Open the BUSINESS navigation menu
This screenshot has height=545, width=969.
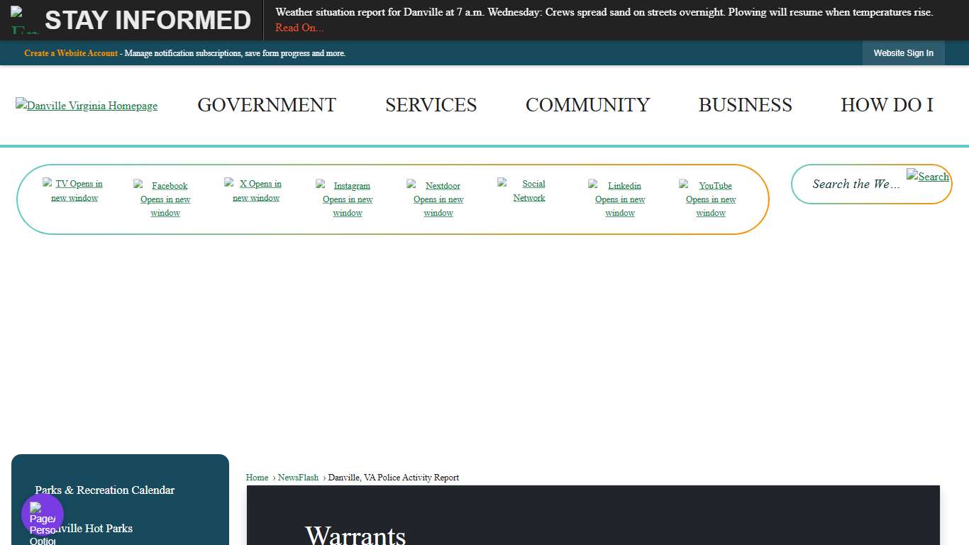point(746,105)
